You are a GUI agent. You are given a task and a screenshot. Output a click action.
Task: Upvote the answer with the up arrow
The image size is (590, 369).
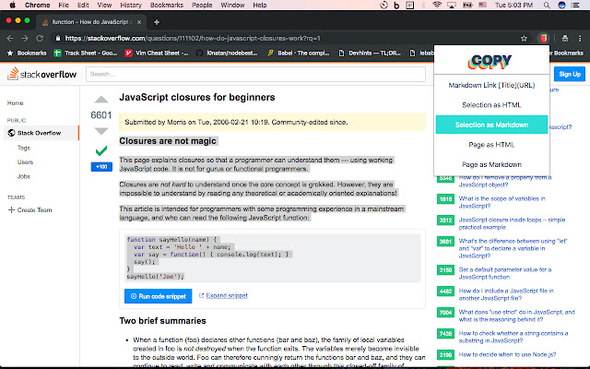coord(101,100)
